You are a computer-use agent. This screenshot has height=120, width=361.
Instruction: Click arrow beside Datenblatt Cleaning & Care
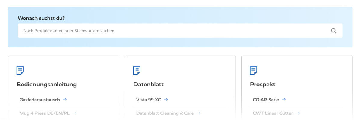click(x=199, y=113)
